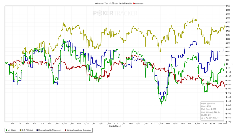Click the 4,122 tick label on the X axis
The width and height of the screenshot is (238, 135).
click(x=198, y=124)
